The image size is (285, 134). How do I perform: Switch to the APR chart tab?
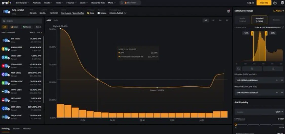pos(49,20)
